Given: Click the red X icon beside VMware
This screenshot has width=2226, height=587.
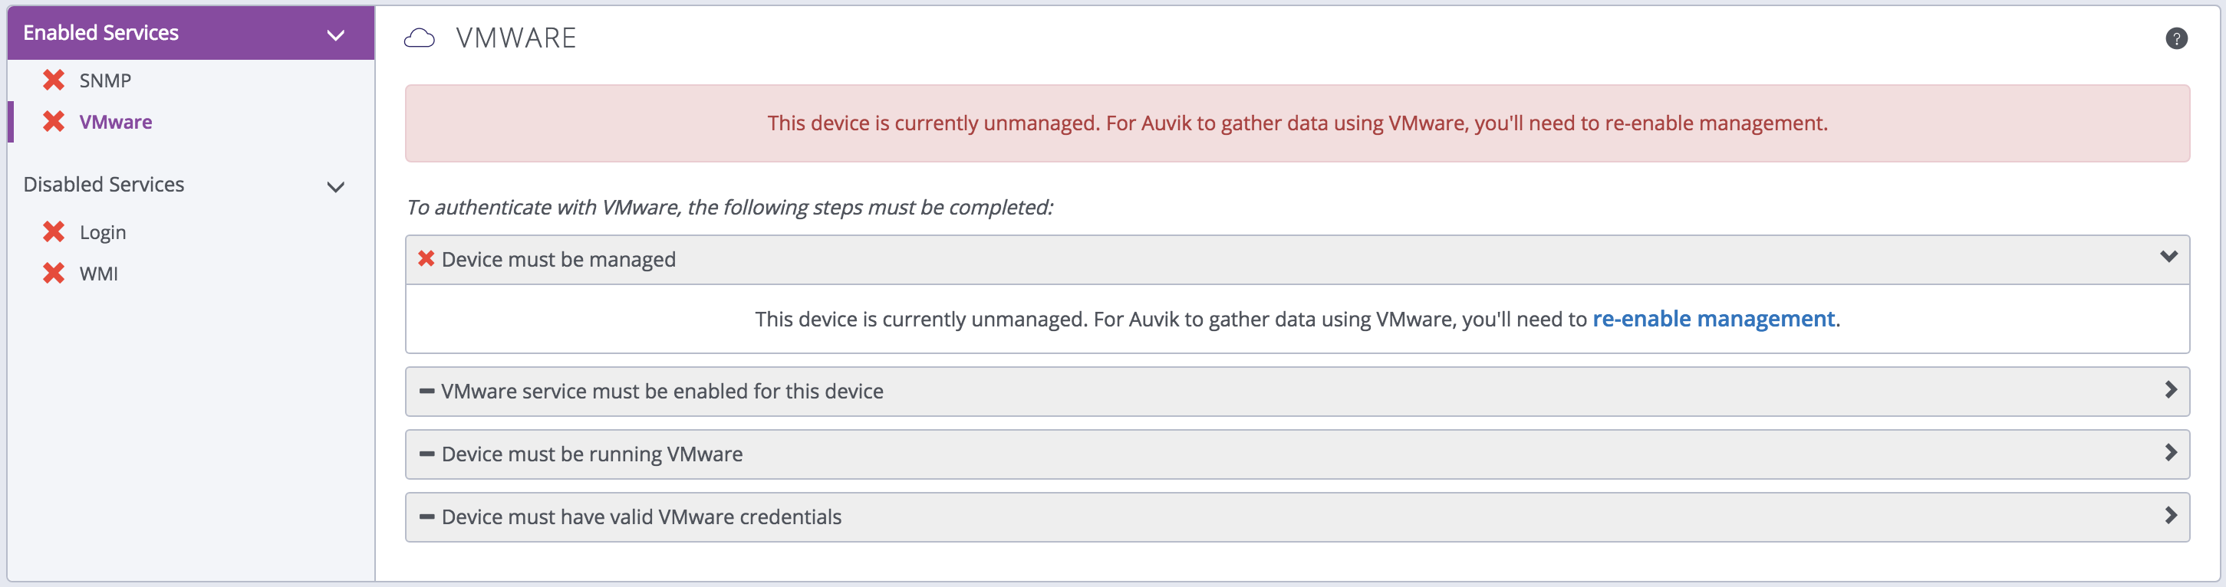Looking at the screenshot, I should click(x=54, y=122).
